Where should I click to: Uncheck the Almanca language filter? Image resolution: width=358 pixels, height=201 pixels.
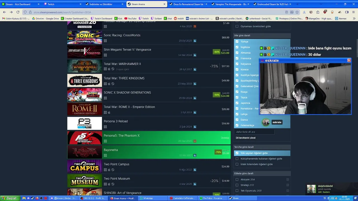(237, 53)
